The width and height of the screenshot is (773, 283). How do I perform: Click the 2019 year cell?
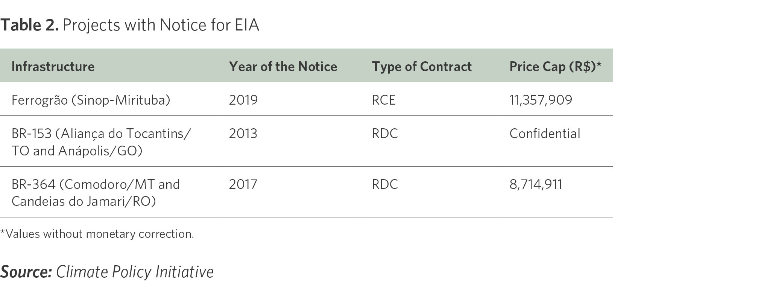tap(243, 100)
